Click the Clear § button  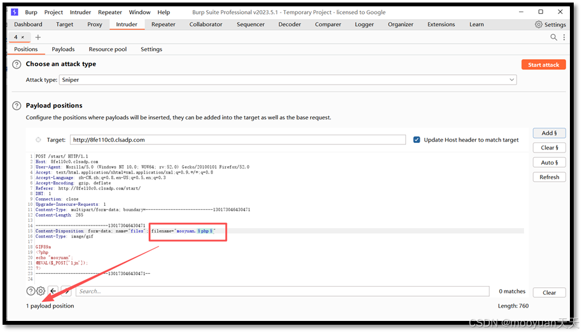point(550,147)
